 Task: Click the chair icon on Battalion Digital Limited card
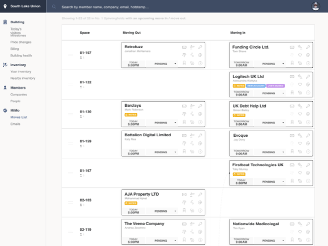click(x=184, y=152)
